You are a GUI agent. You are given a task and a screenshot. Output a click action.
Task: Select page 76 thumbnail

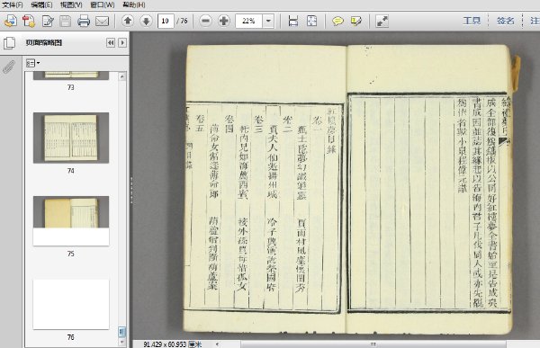(71, 304)
